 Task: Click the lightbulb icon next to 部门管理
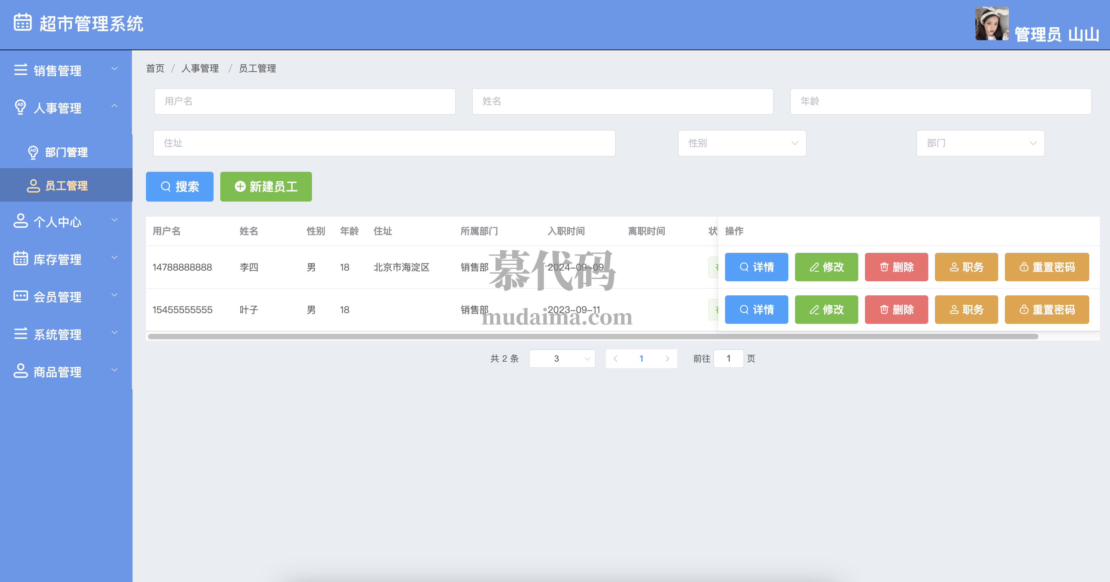tap(33, 152)
